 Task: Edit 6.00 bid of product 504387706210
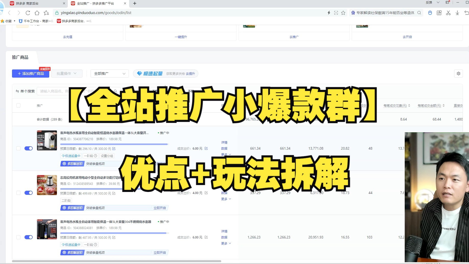206,148
